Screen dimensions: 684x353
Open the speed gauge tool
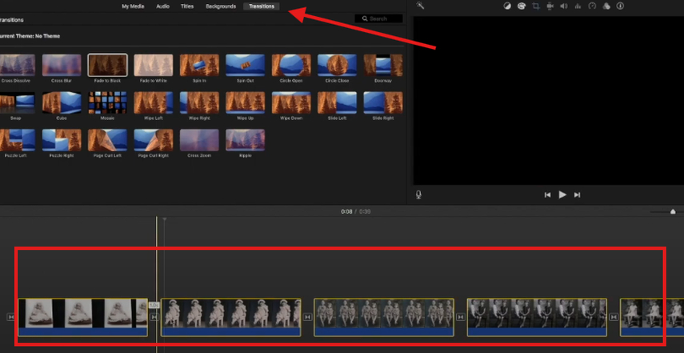[592, 6]
